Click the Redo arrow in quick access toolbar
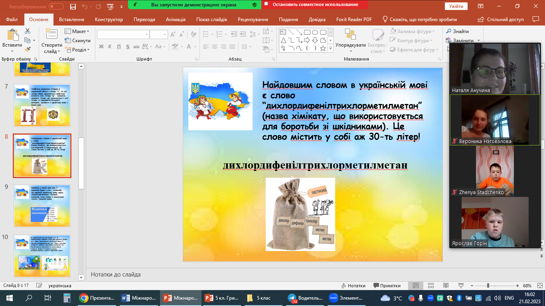The height and width of the screenshot is (306, 545). (99, 6)
